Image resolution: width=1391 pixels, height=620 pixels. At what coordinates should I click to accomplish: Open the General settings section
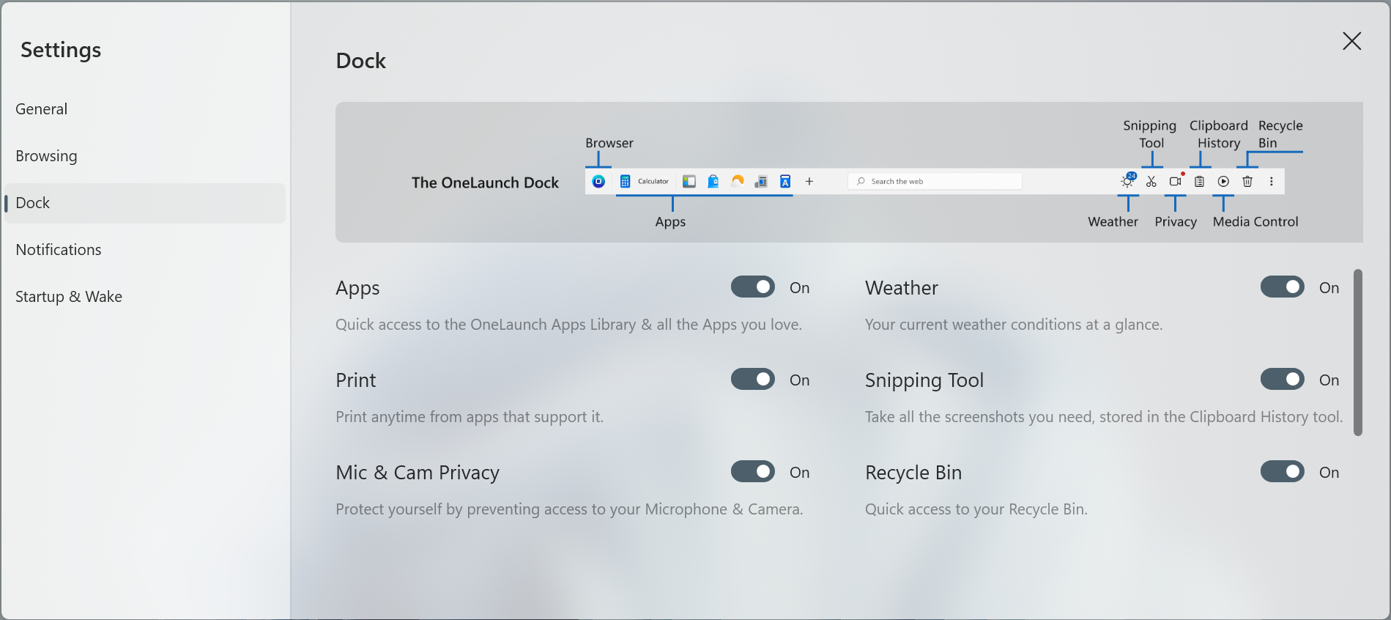pyautogui.click(x=42, y=109)
